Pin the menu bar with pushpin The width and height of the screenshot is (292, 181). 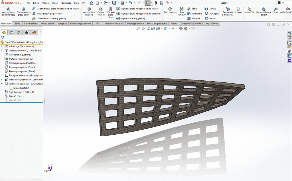click(83, 3)
